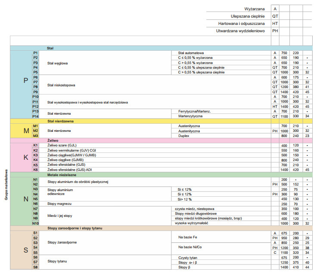Select the Na bazie Ni/Co cell
This screenshot has width=317, height=274.
point(190,247)
